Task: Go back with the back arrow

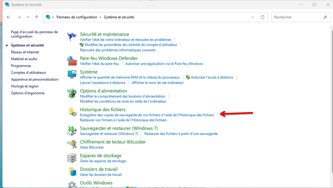Action: pyautogui.click(x=9, y=17)
